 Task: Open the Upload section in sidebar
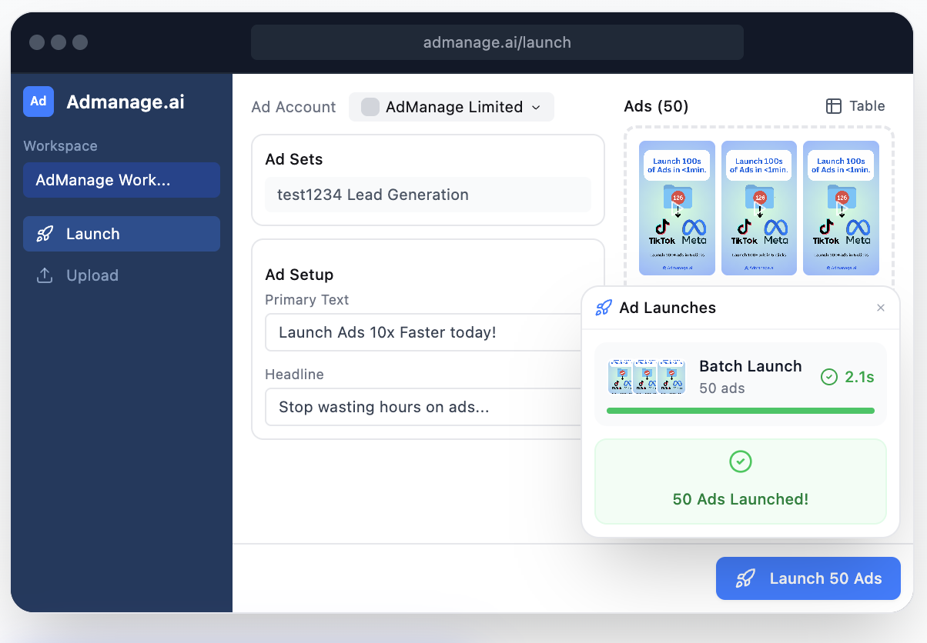tap(92, 275)
